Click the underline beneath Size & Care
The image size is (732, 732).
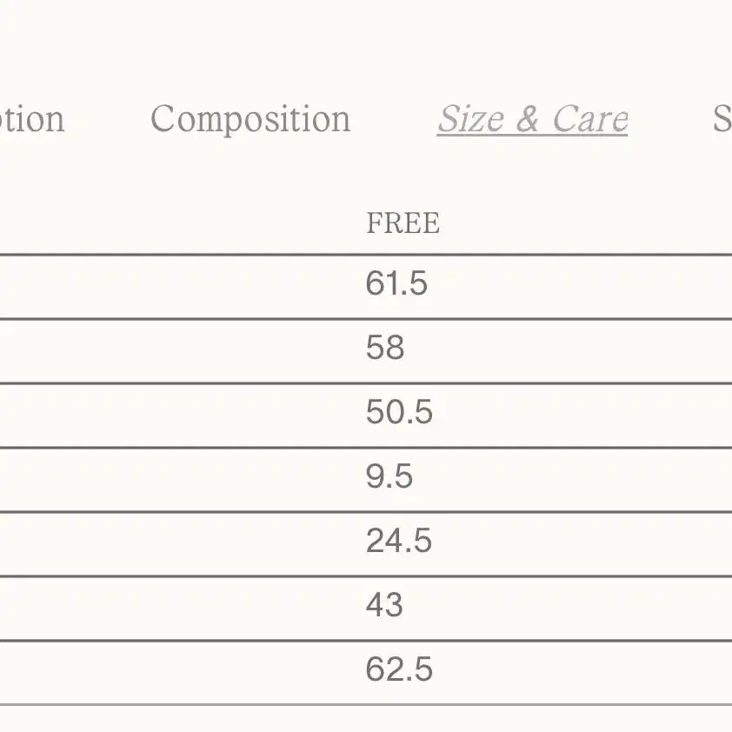click(x=533, y=136)
